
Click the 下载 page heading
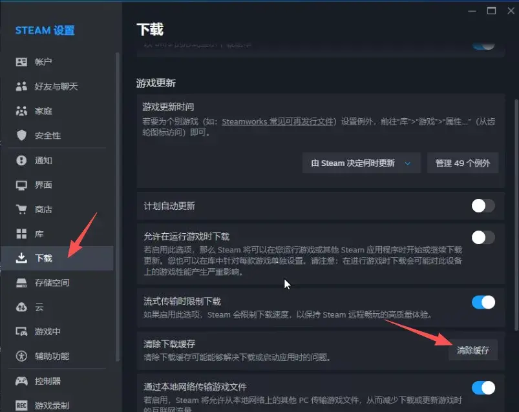(x=151, y=30)
